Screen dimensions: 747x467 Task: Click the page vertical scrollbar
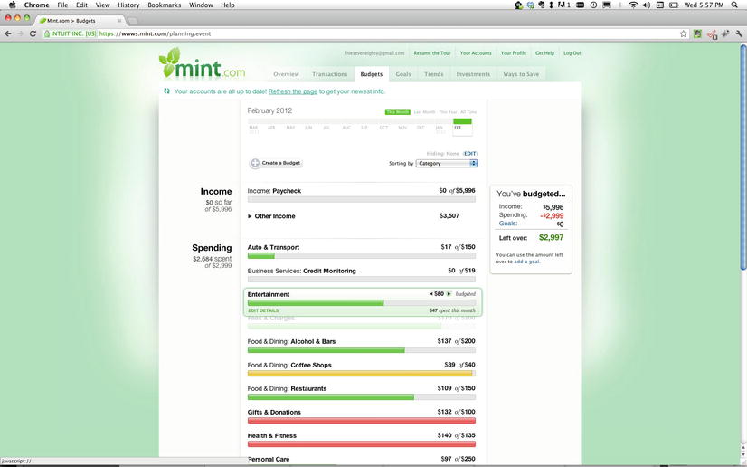point(742,157)
